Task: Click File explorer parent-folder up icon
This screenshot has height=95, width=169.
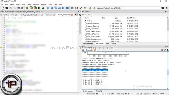Action: coord(89,15)
